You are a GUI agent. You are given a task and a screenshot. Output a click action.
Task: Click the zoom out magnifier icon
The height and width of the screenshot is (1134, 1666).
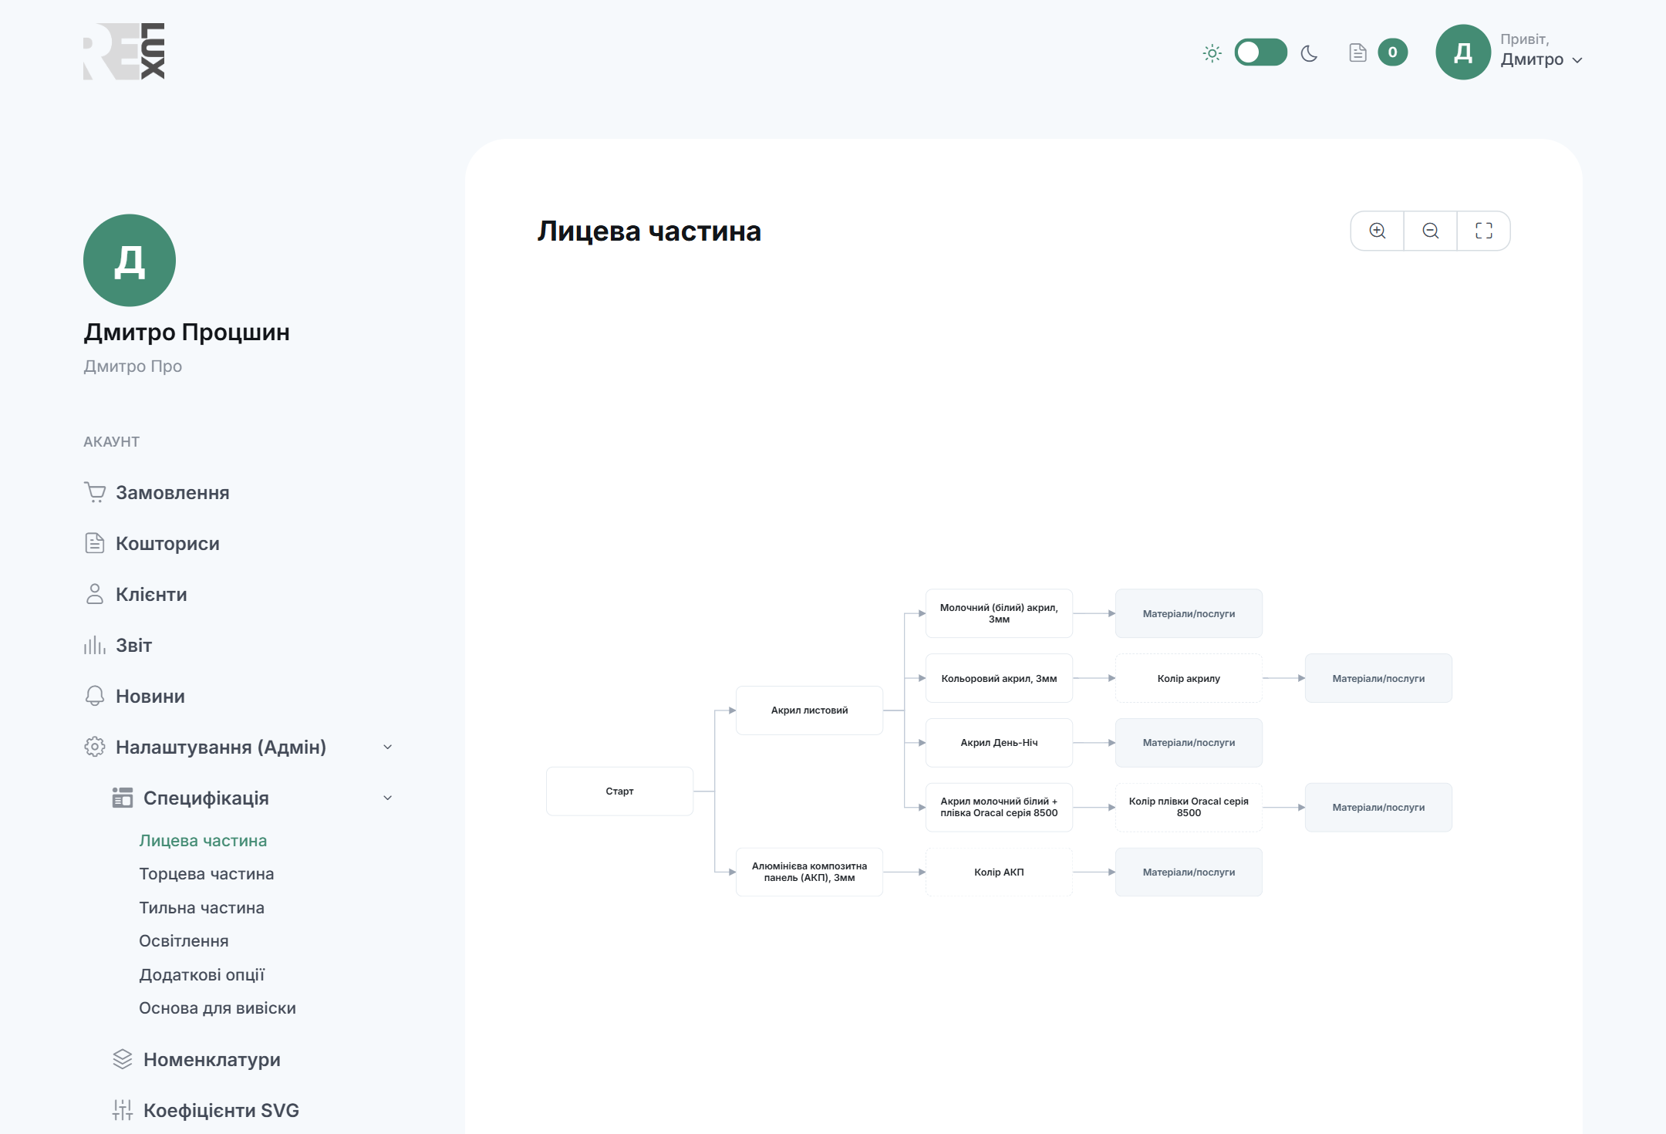pos(1431,231)
